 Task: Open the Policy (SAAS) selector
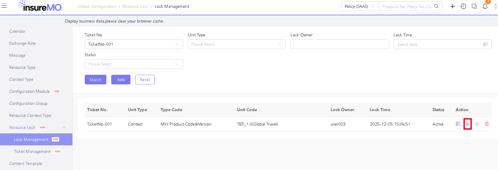pos(360,6)
